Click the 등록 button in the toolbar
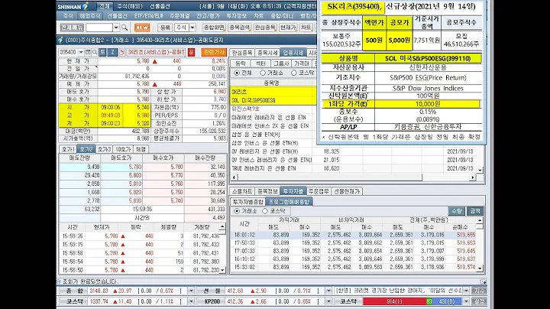Image resolution: width=550 pixels, height=309 pixels. click(x=165, y=28)
